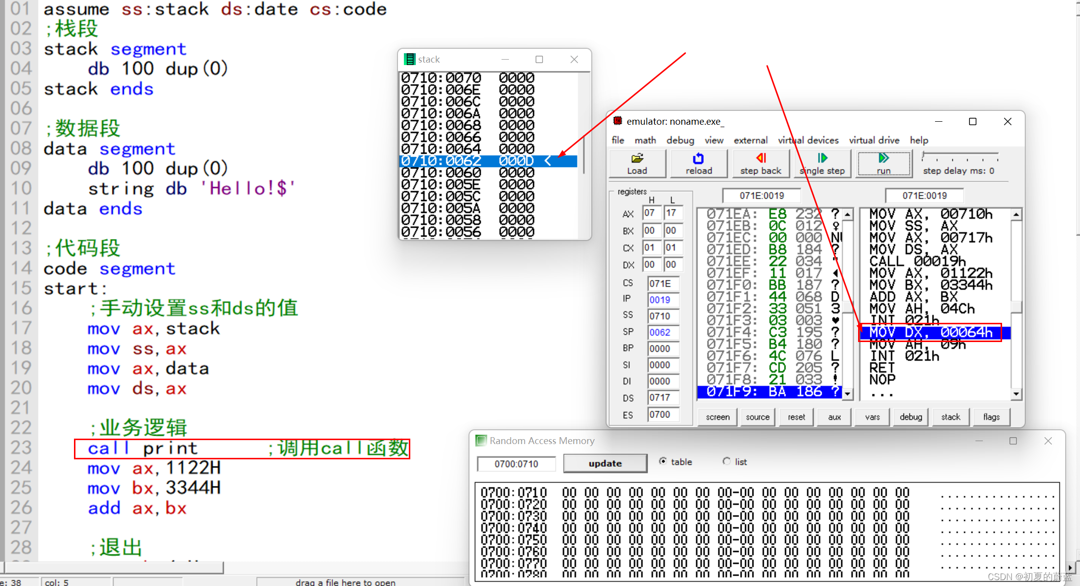Image resolution: width=1080 pixels, height=586 pixels.
Task: Open the virtual devices menu
Action: point(808,140)
